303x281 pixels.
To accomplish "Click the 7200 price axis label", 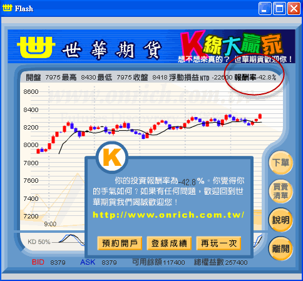I will [31, 216].
